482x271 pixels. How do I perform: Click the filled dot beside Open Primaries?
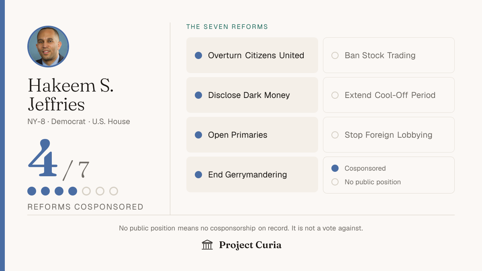coord(198,135)
